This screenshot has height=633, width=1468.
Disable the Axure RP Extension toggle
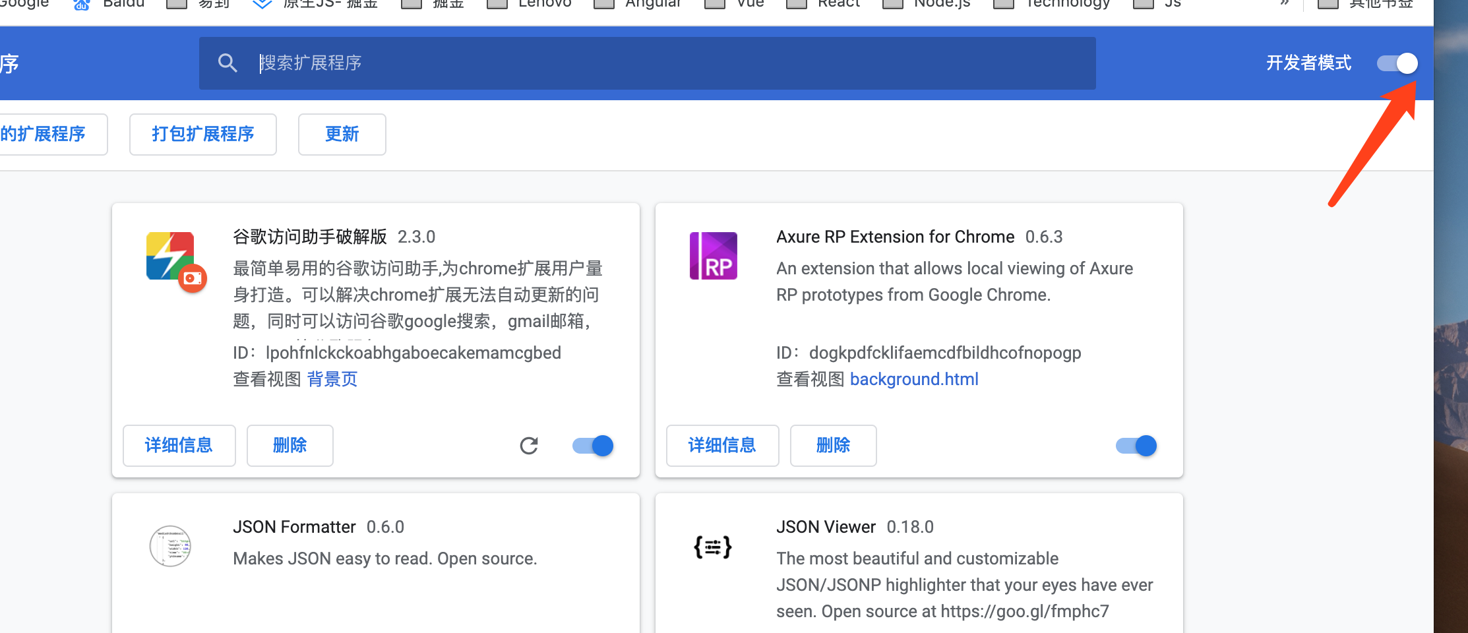click(1136, 446)
